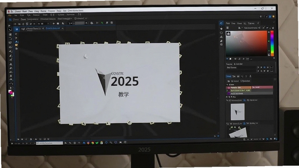Select the tilted artboard preview thumbnail
This screenshot has width=299, height=168.
[238, 132]
